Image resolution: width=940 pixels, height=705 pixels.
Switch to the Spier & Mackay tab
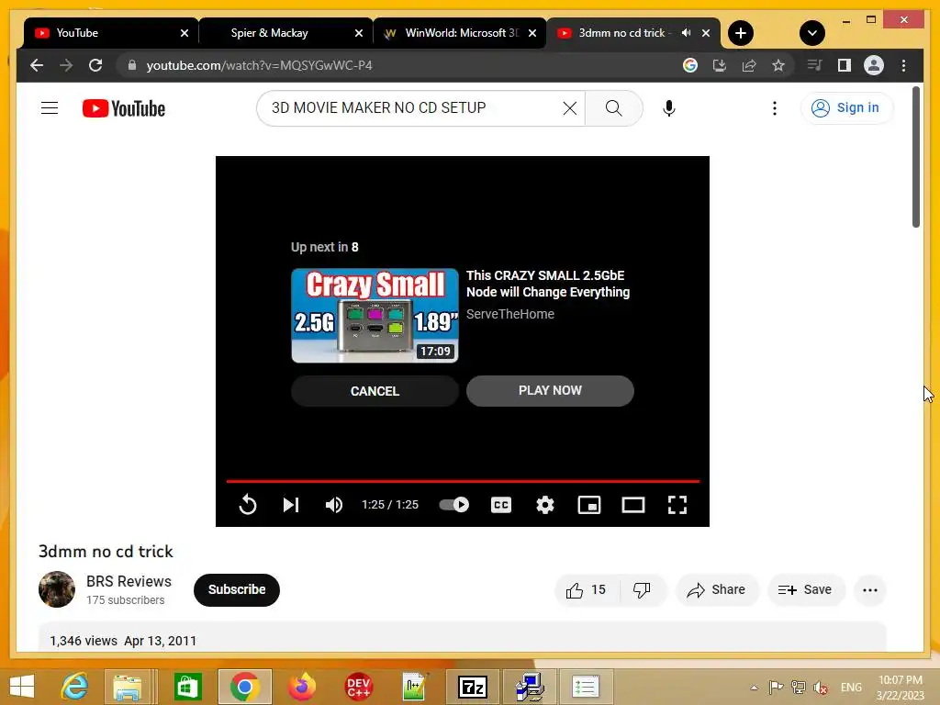285,33
